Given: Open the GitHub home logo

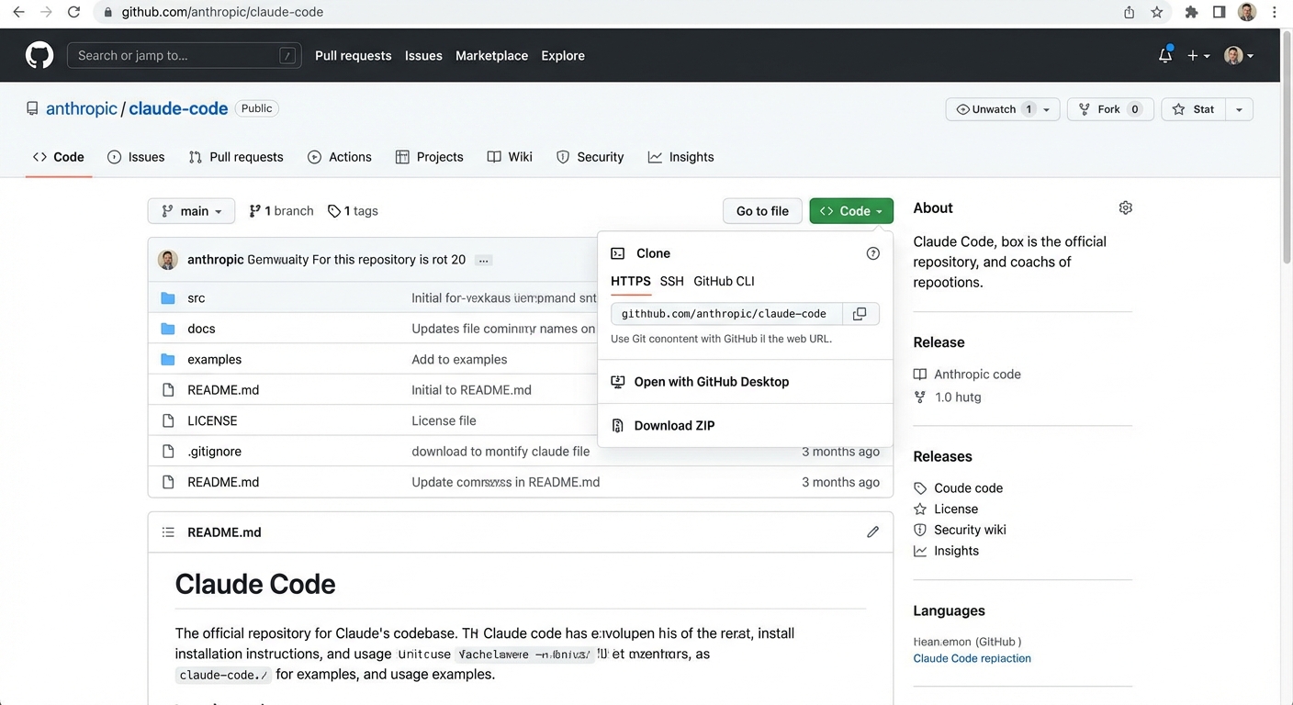Looking at the screenshot, I should click(39, 55).
